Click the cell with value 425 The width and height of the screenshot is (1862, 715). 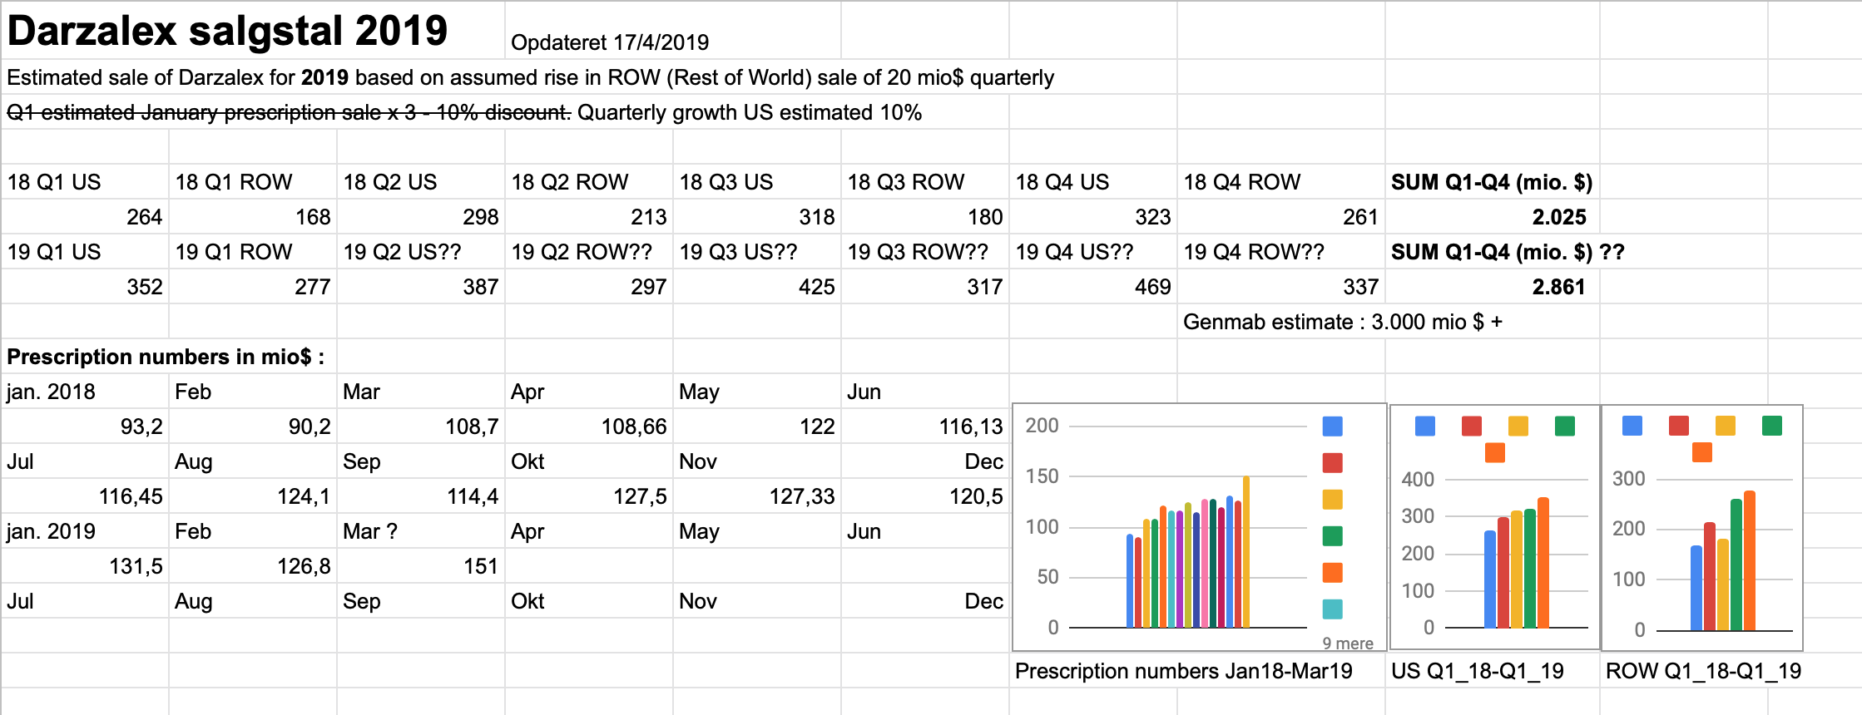(758, 287)
